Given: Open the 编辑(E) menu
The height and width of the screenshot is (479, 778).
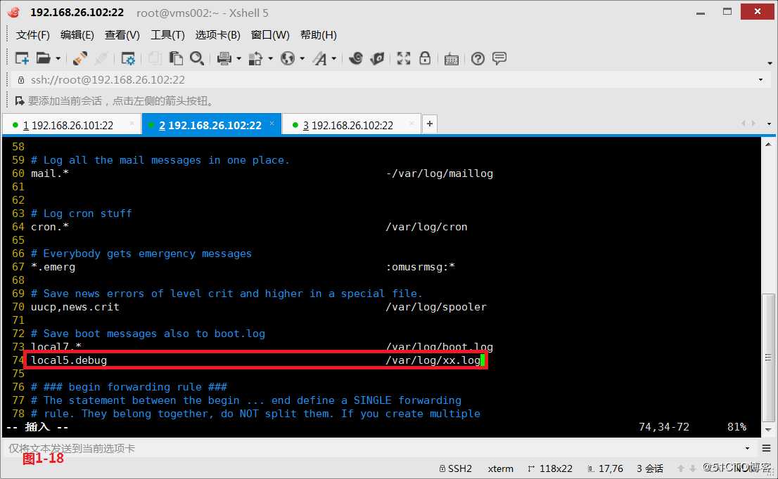Looking at the screenshot, I should pos(77,34).
